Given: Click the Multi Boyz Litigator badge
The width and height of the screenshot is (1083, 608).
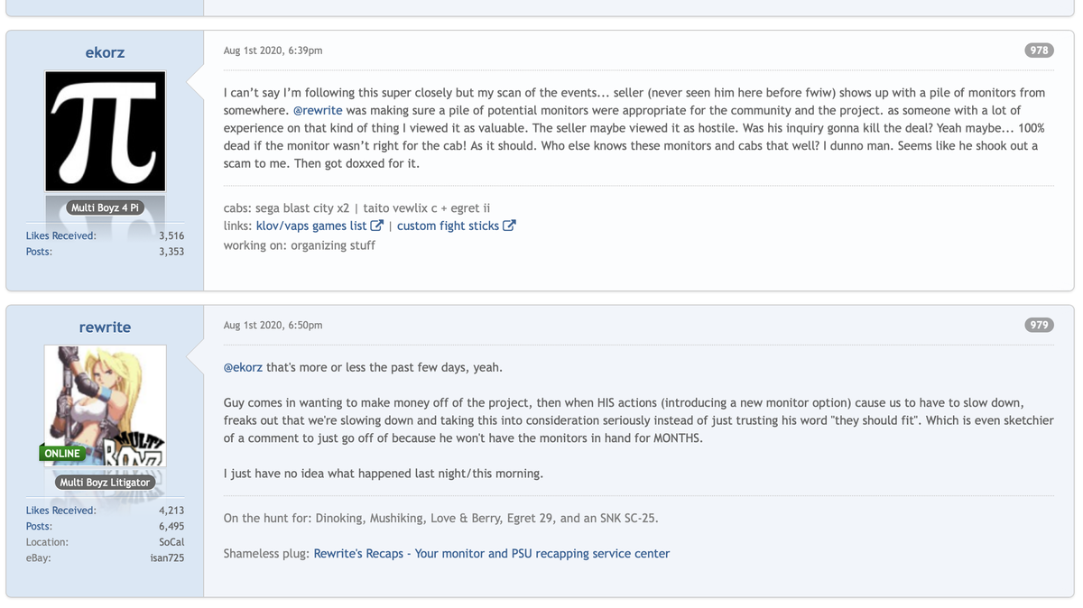Looking at the screenshot, I should [x=105, y=482].
